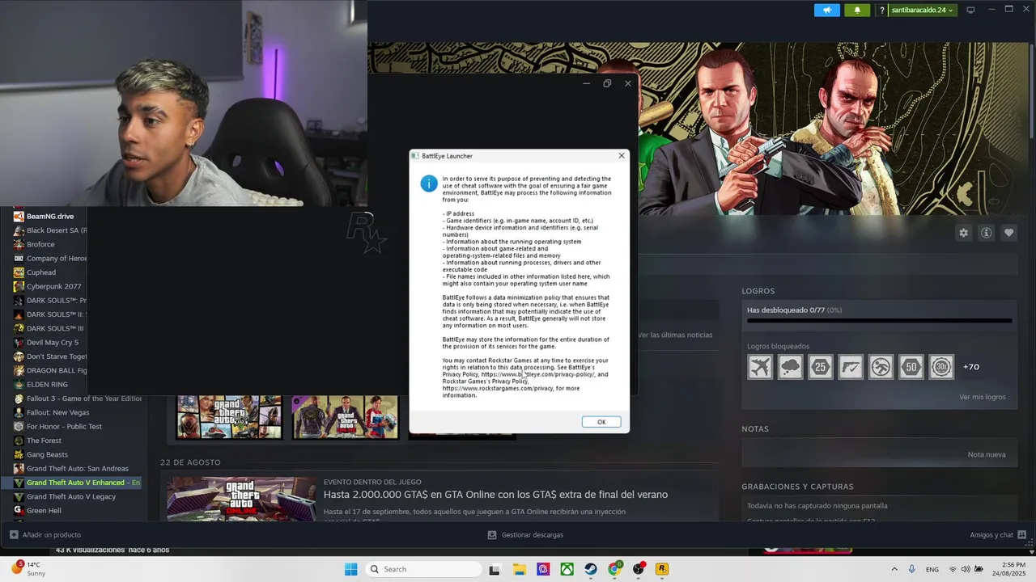Screen dimensions: 1036x582
Task: Open Gestionar descargas
Action: click(525, 535)
